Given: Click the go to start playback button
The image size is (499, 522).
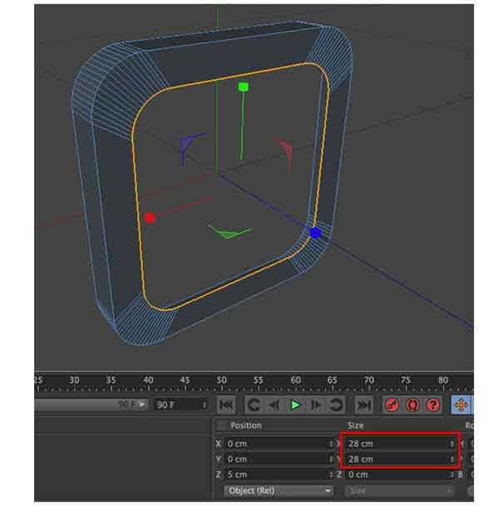Looking at the screenshot, I should pos(226,405).
